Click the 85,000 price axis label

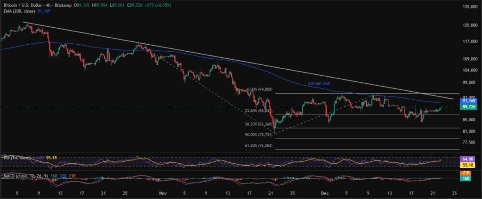(468, 120)
